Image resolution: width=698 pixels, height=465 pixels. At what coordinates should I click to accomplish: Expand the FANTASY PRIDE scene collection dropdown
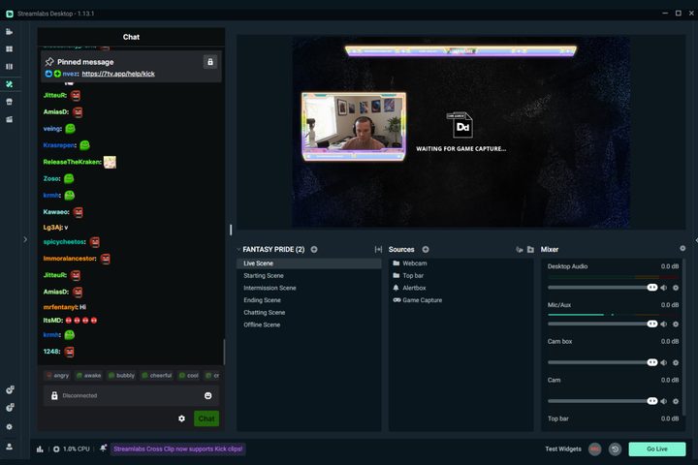pos(238,250)
